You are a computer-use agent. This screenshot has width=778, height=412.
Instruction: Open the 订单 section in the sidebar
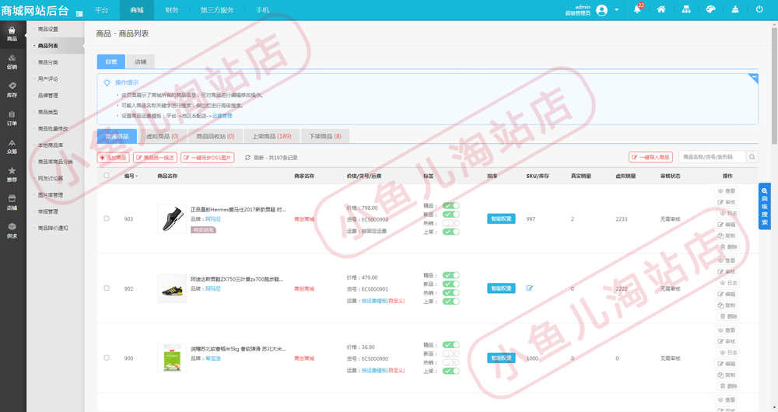coord(12,118)
